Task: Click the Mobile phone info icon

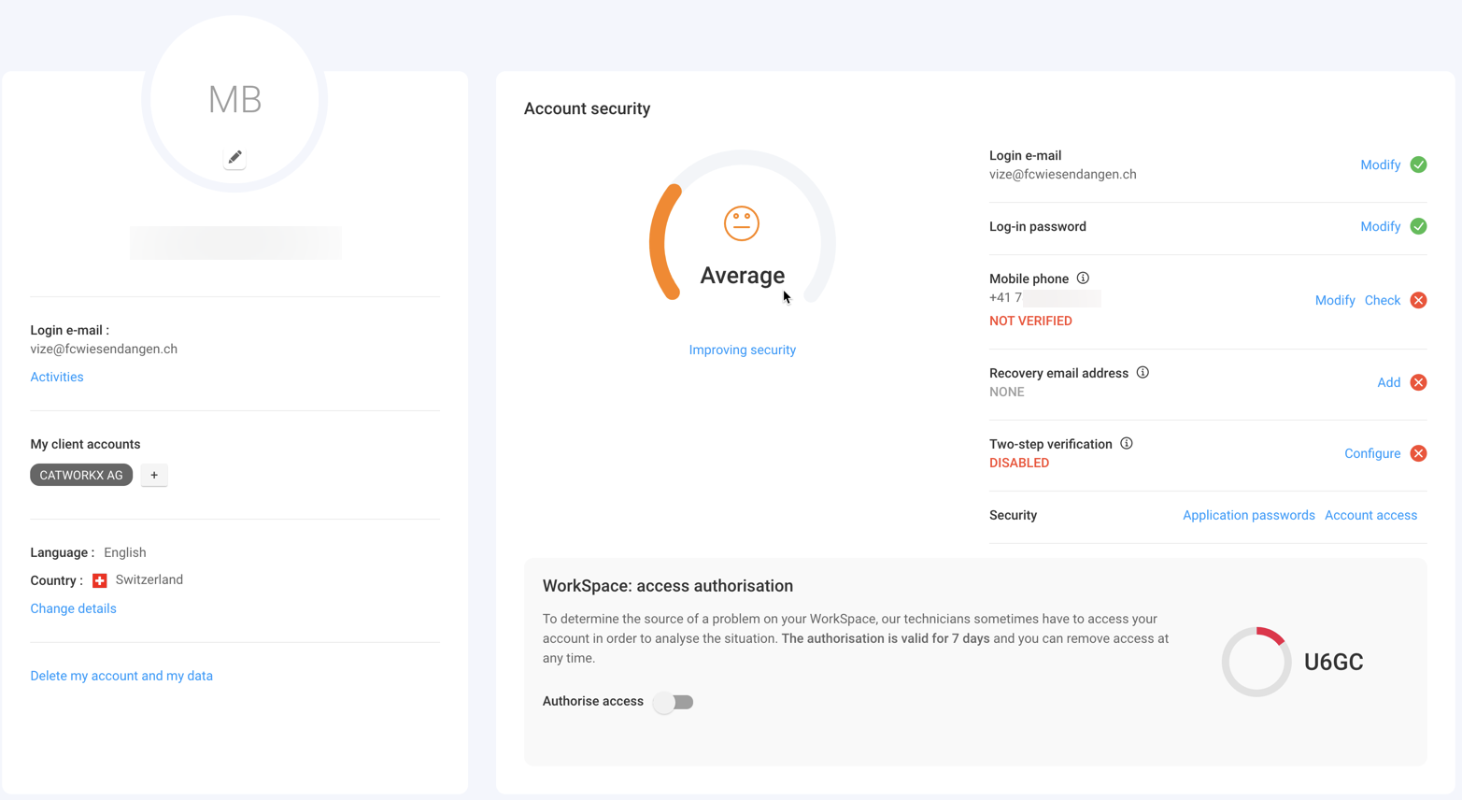Action: click(x=1083, y=279)
